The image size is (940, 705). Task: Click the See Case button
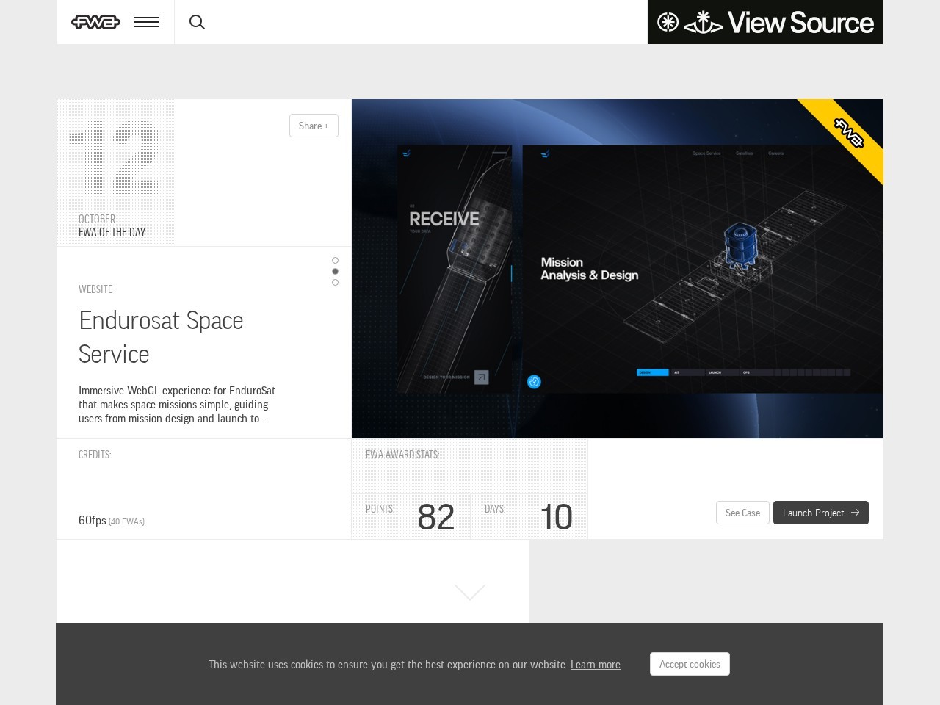[x=742, y=513]
